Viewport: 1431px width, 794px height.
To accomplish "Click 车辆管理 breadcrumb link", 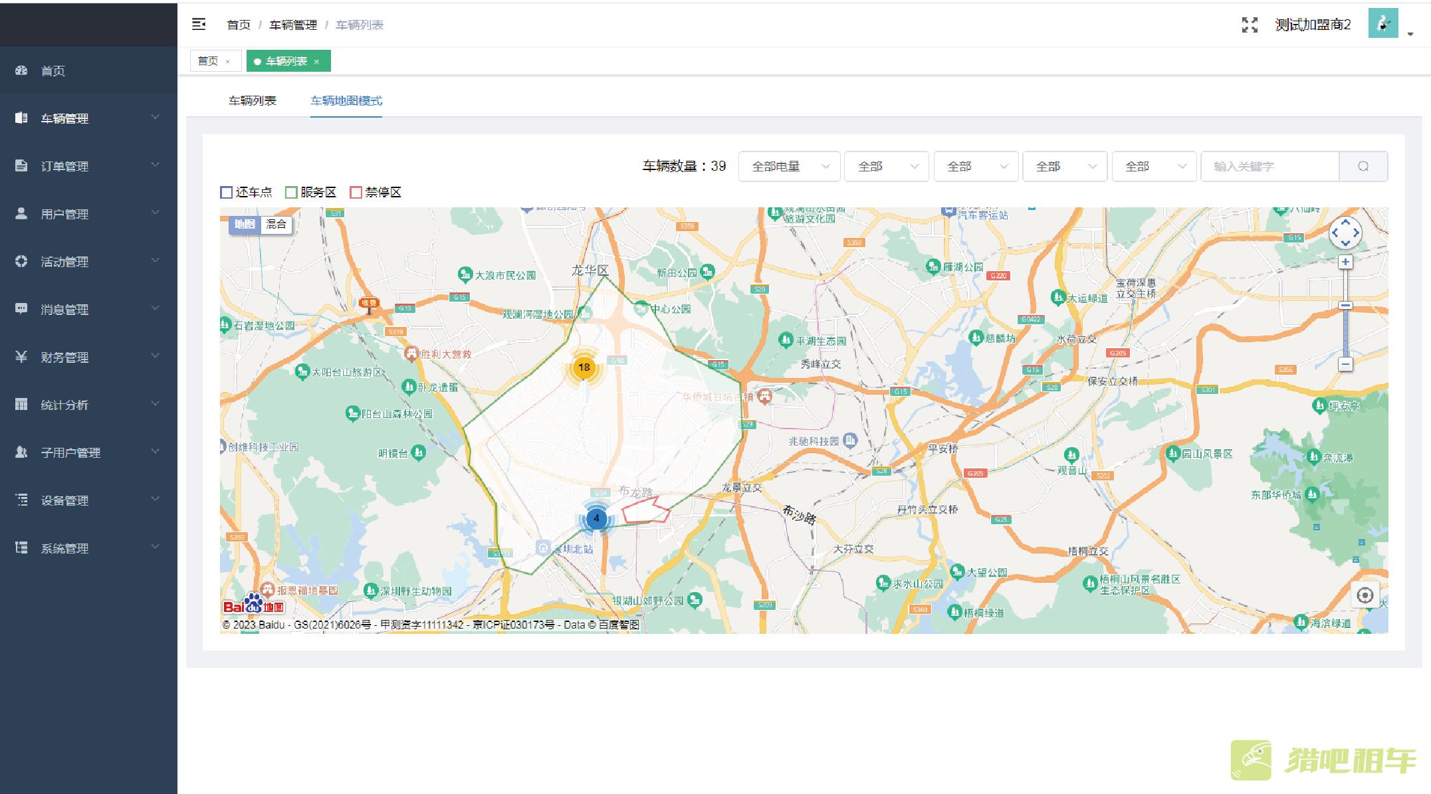I will click(x=293, y=25).
